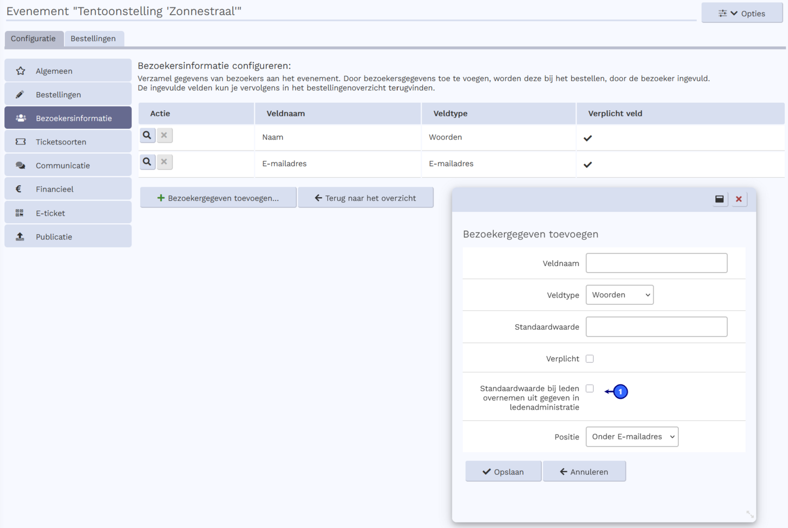Click the delete cross in E-mailadres row

(165, 162)
